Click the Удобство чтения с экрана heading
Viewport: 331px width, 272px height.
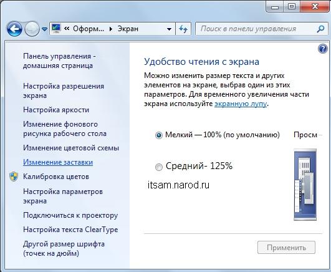201,62
